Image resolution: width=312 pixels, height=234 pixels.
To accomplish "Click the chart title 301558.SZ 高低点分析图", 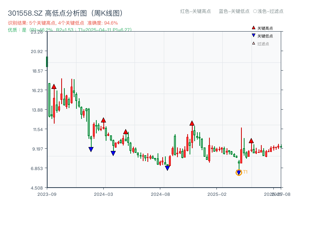I will click(64, 12).
